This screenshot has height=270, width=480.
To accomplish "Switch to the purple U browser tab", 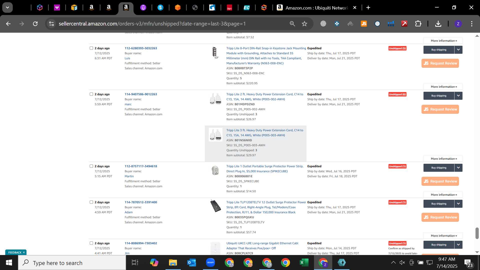I will coord(143,8).
